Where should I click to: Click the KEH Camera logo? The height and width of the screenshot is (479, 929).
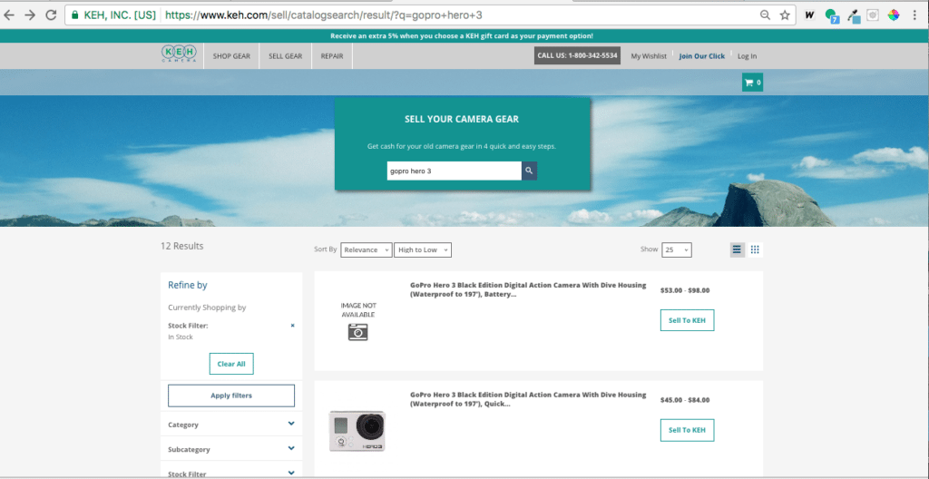pyautogui.click(x=179, y=54)
